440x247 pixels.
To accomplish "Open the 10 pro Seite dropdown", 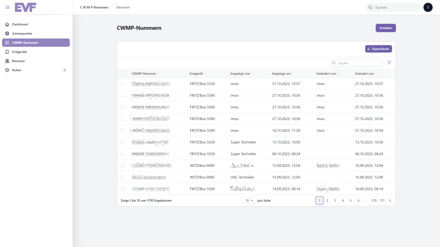I will pos(249,201).
